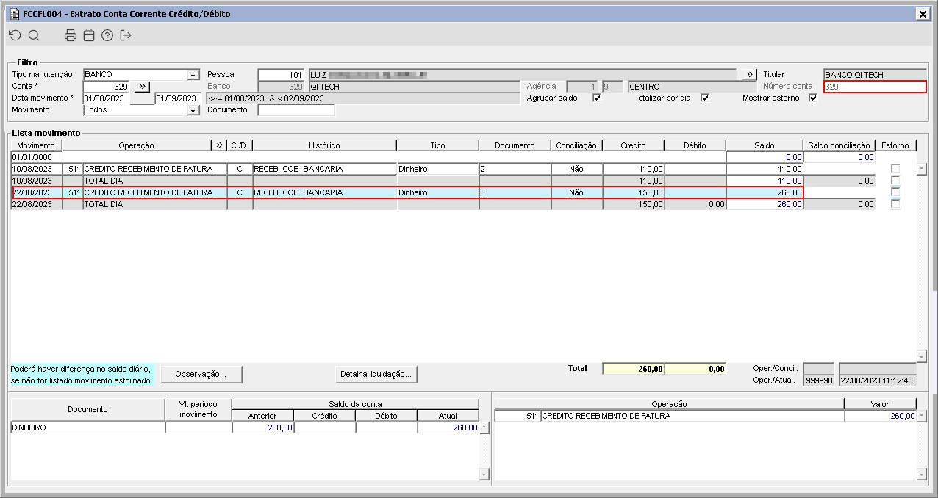938x498 pixels.
Task: Click the DINHEIRO row in the Documento grid
Action: pyautogui.click(x=245, y=427)
